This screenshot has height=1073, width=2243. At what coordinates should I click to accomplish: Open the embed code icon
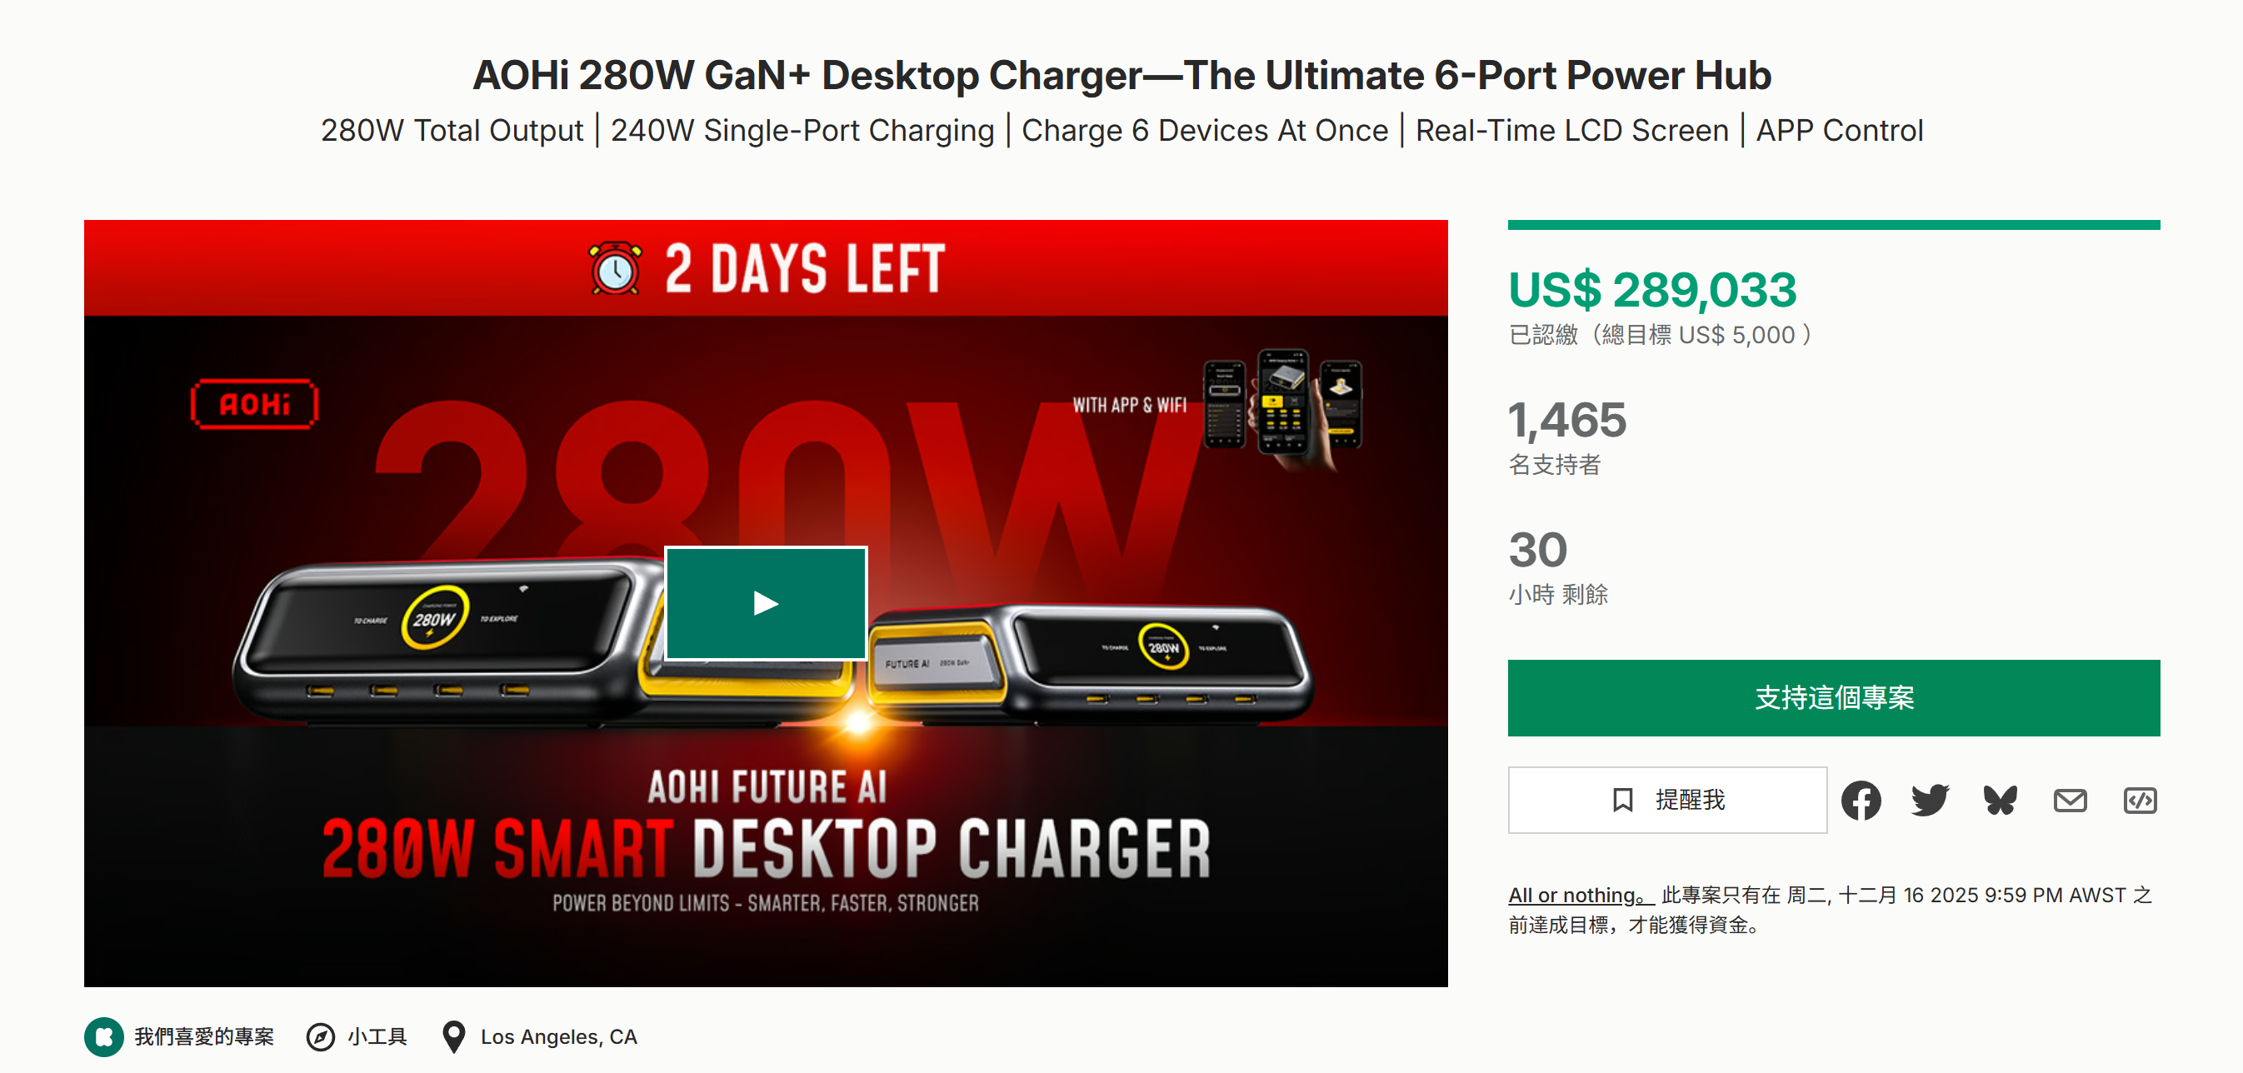tap(2140, 800)
